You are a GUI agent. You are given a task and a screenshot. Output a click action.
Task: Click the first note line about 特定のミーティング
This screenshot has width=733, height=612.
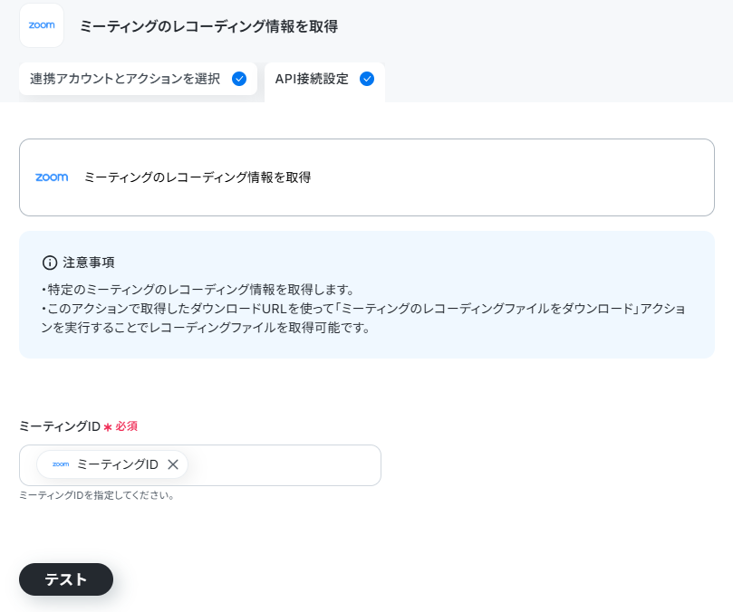[198, 290]
